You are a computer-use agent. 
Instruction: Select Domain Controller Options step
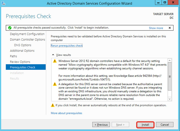[x=27, y=40]
